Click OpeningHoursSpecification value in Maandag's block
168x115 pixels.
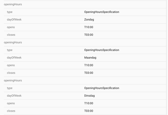point(102,50)
